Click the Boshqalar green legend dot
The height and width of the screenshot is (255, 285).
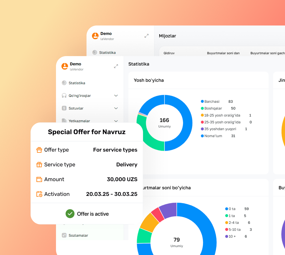[202, 108]
